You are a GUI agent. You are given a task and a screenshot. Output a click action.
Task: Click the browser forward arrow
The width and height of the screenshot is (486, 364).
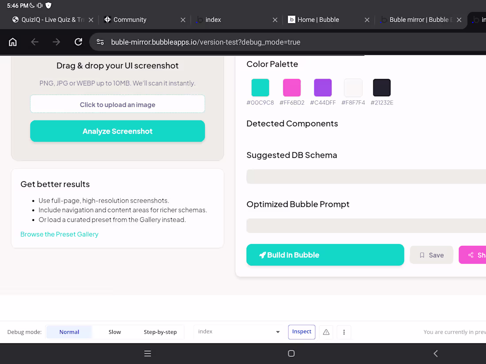pyautogui.click(x=57, y=42)
